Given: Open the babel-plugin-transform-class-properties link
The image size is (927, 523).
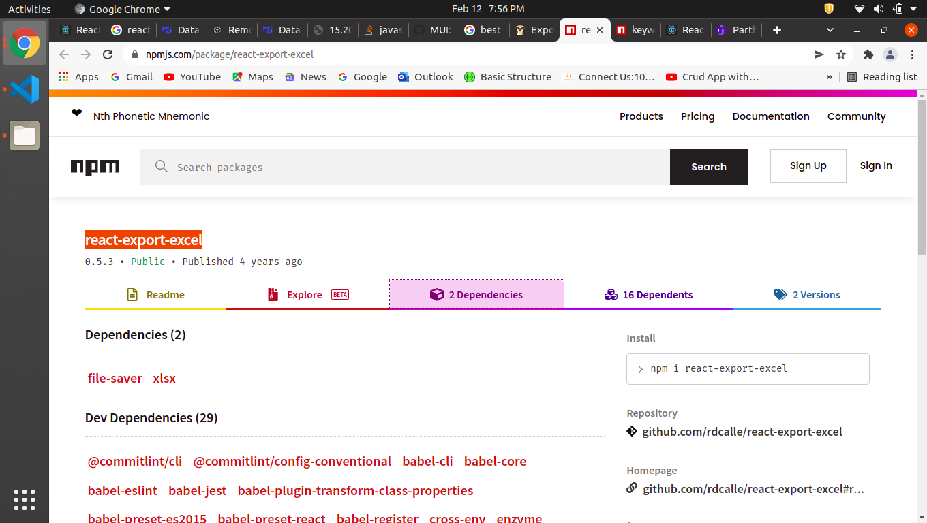Looking at the screenshot, I should click(355, 491).
